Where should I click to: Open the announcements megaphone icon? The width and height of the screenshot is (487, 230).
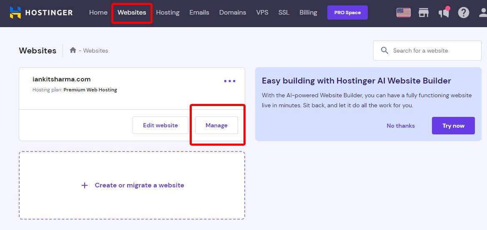pyautogui.click(x=444, y=13)
